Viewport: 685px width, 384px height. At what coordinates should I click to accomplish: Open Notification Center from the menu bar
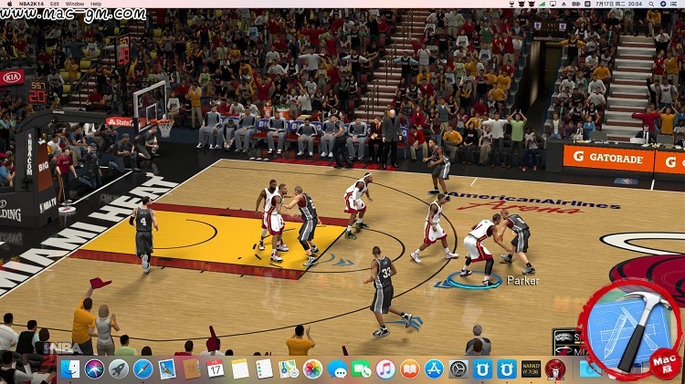(676, 4)
